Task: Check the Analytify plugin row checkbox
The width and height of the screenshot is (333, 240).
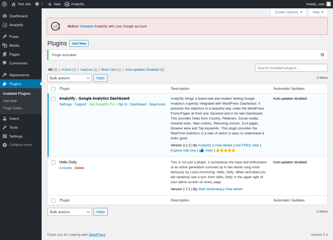Action: (x=53, y=99)
